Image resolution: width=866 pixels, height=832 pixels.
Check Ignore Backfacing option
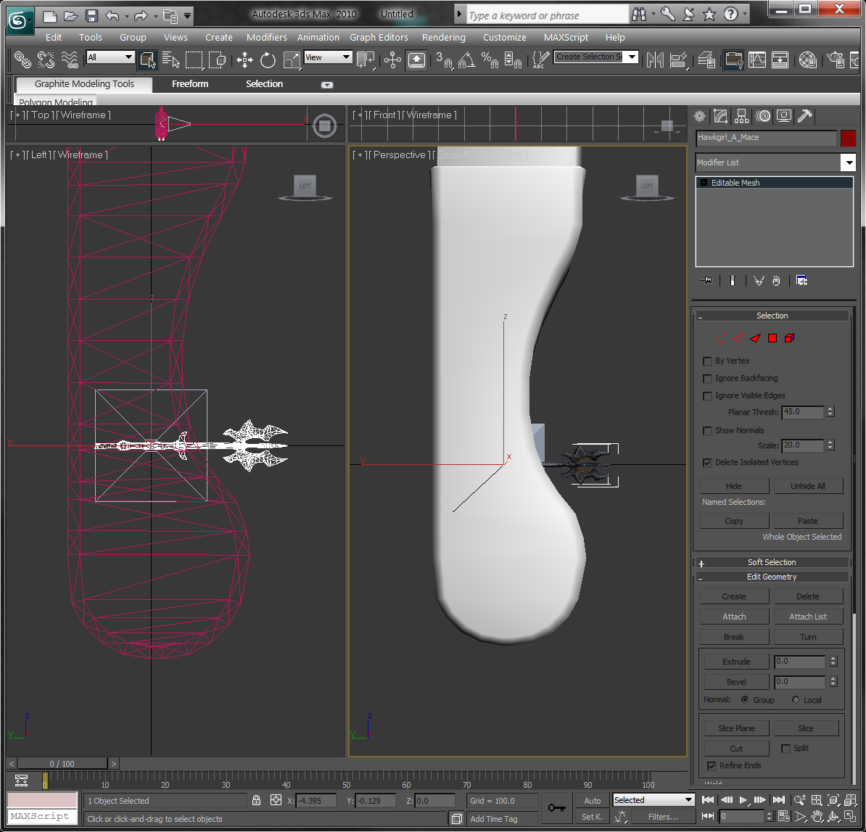tap(707, 378)
